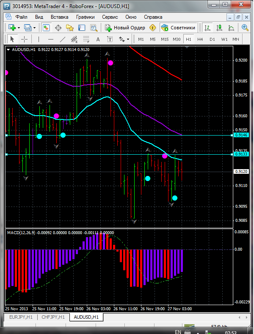
Task: Select the Fibonacci retracement tool
Action: [86, 39]
